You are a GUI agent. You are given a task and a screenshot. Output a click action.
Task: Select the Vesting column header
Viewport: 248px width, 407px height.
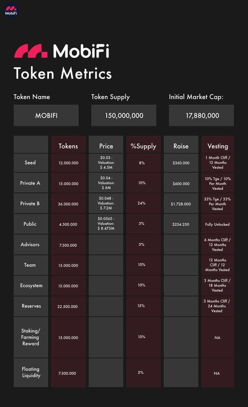click(218, 146)
